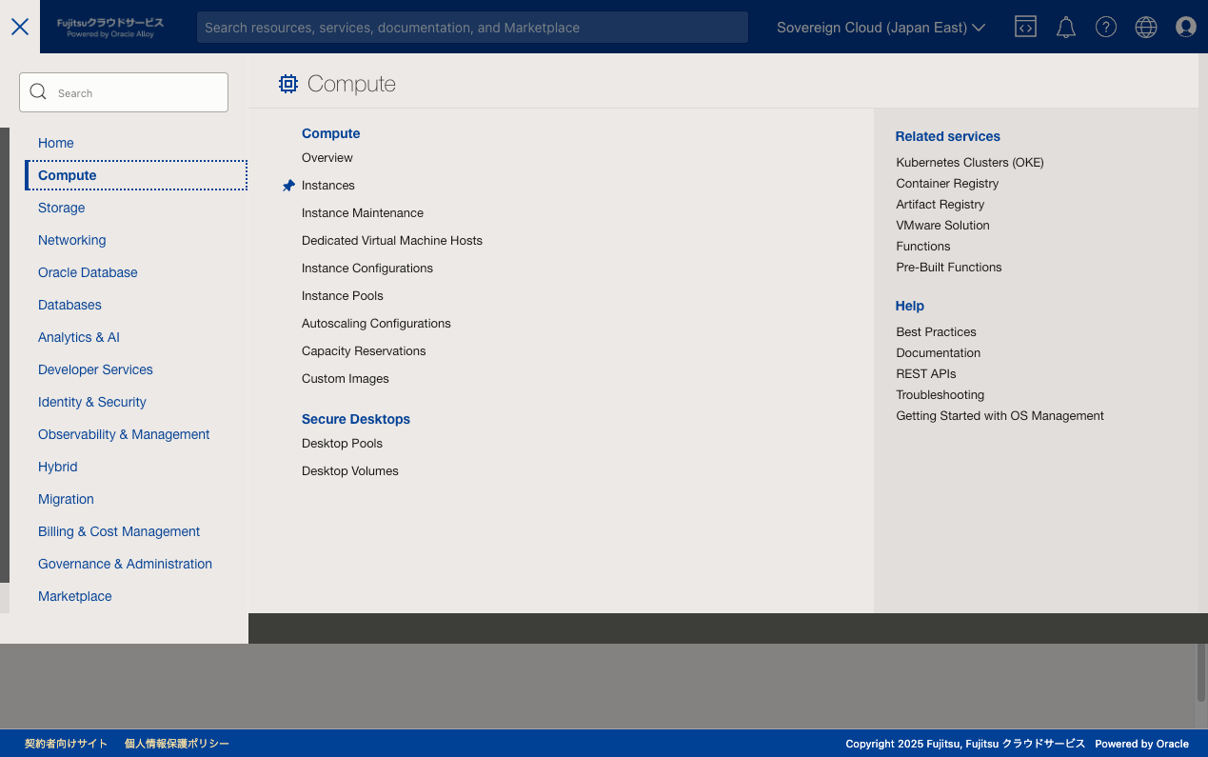Image resolution: width=1208 pixels, height=757 pixels.
Task: Unpin Instances using the pin icon
Action: pos(288,185)
